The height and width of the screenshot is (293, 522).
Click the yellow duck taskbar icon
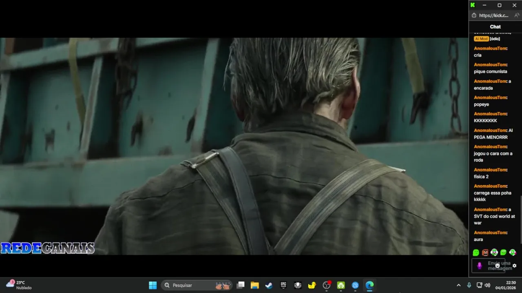pos(312,285)
